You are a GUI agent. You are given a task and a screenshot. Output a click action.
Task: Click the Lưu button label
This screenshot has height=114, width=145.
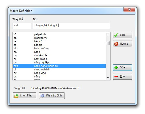pos(122,35)
